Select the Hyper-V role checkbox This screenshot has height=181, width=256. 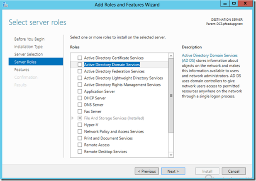(80, 125)
